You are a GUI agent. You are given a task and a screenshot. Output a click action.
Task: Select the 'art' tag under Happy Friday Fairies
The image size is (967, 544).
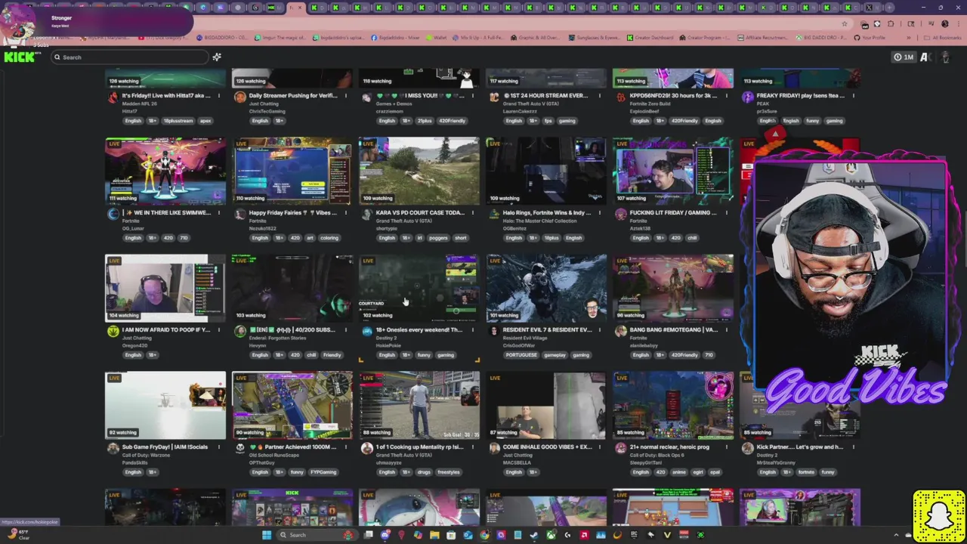[x=310, y=238]
